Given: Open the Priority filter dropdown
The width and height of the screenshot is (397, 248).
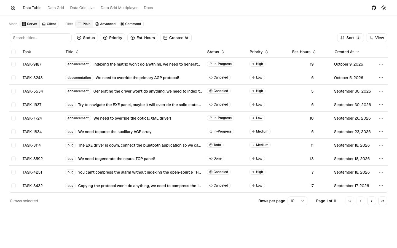Looking at the screenshot, I should 112,38.
